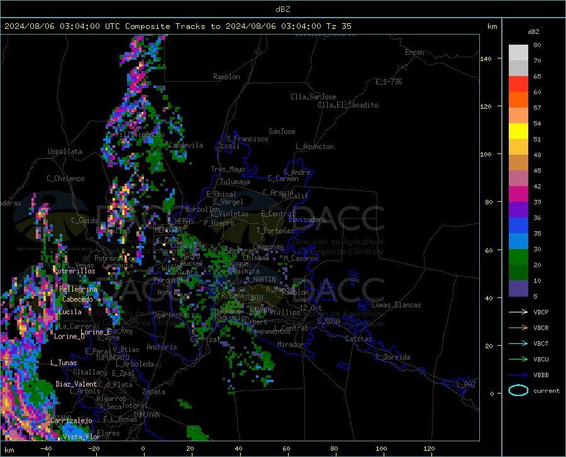Select the bright green 20 dBZ swatch
The height and width of the screenshot is (457, 566).
518,257
